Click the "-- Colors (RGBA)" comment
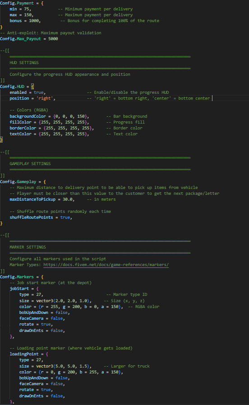 click(x=29, y=110)
